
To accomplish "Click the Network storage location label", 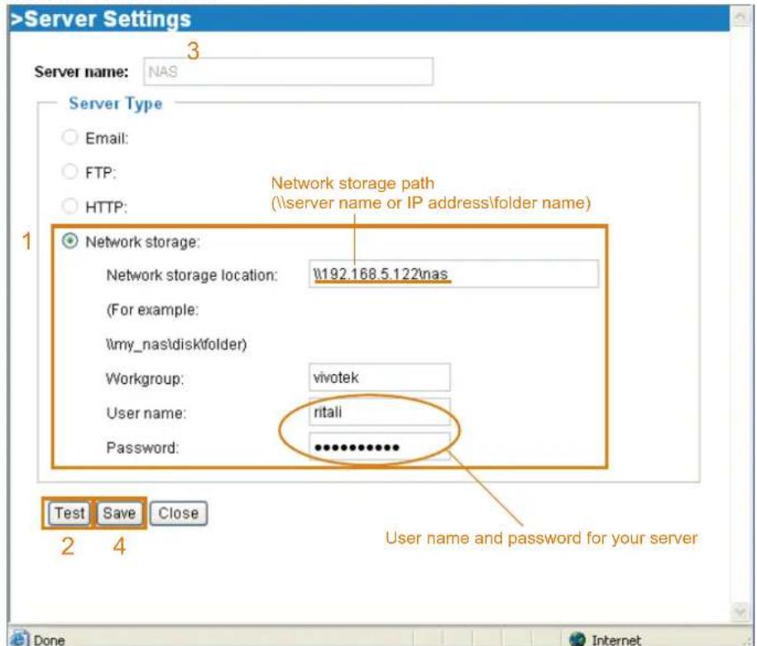I will click(x=192, y=275).
